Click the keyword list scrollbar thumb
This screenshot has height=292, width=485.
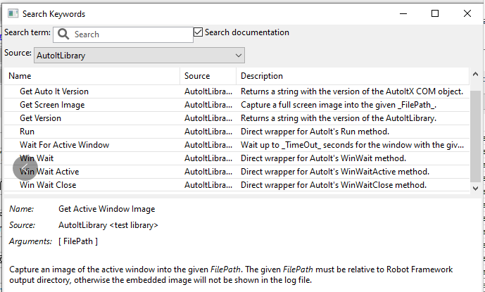pyautogui.click(x=476, y=134)
